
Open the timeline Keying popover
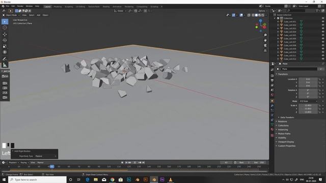click(24, 163)
